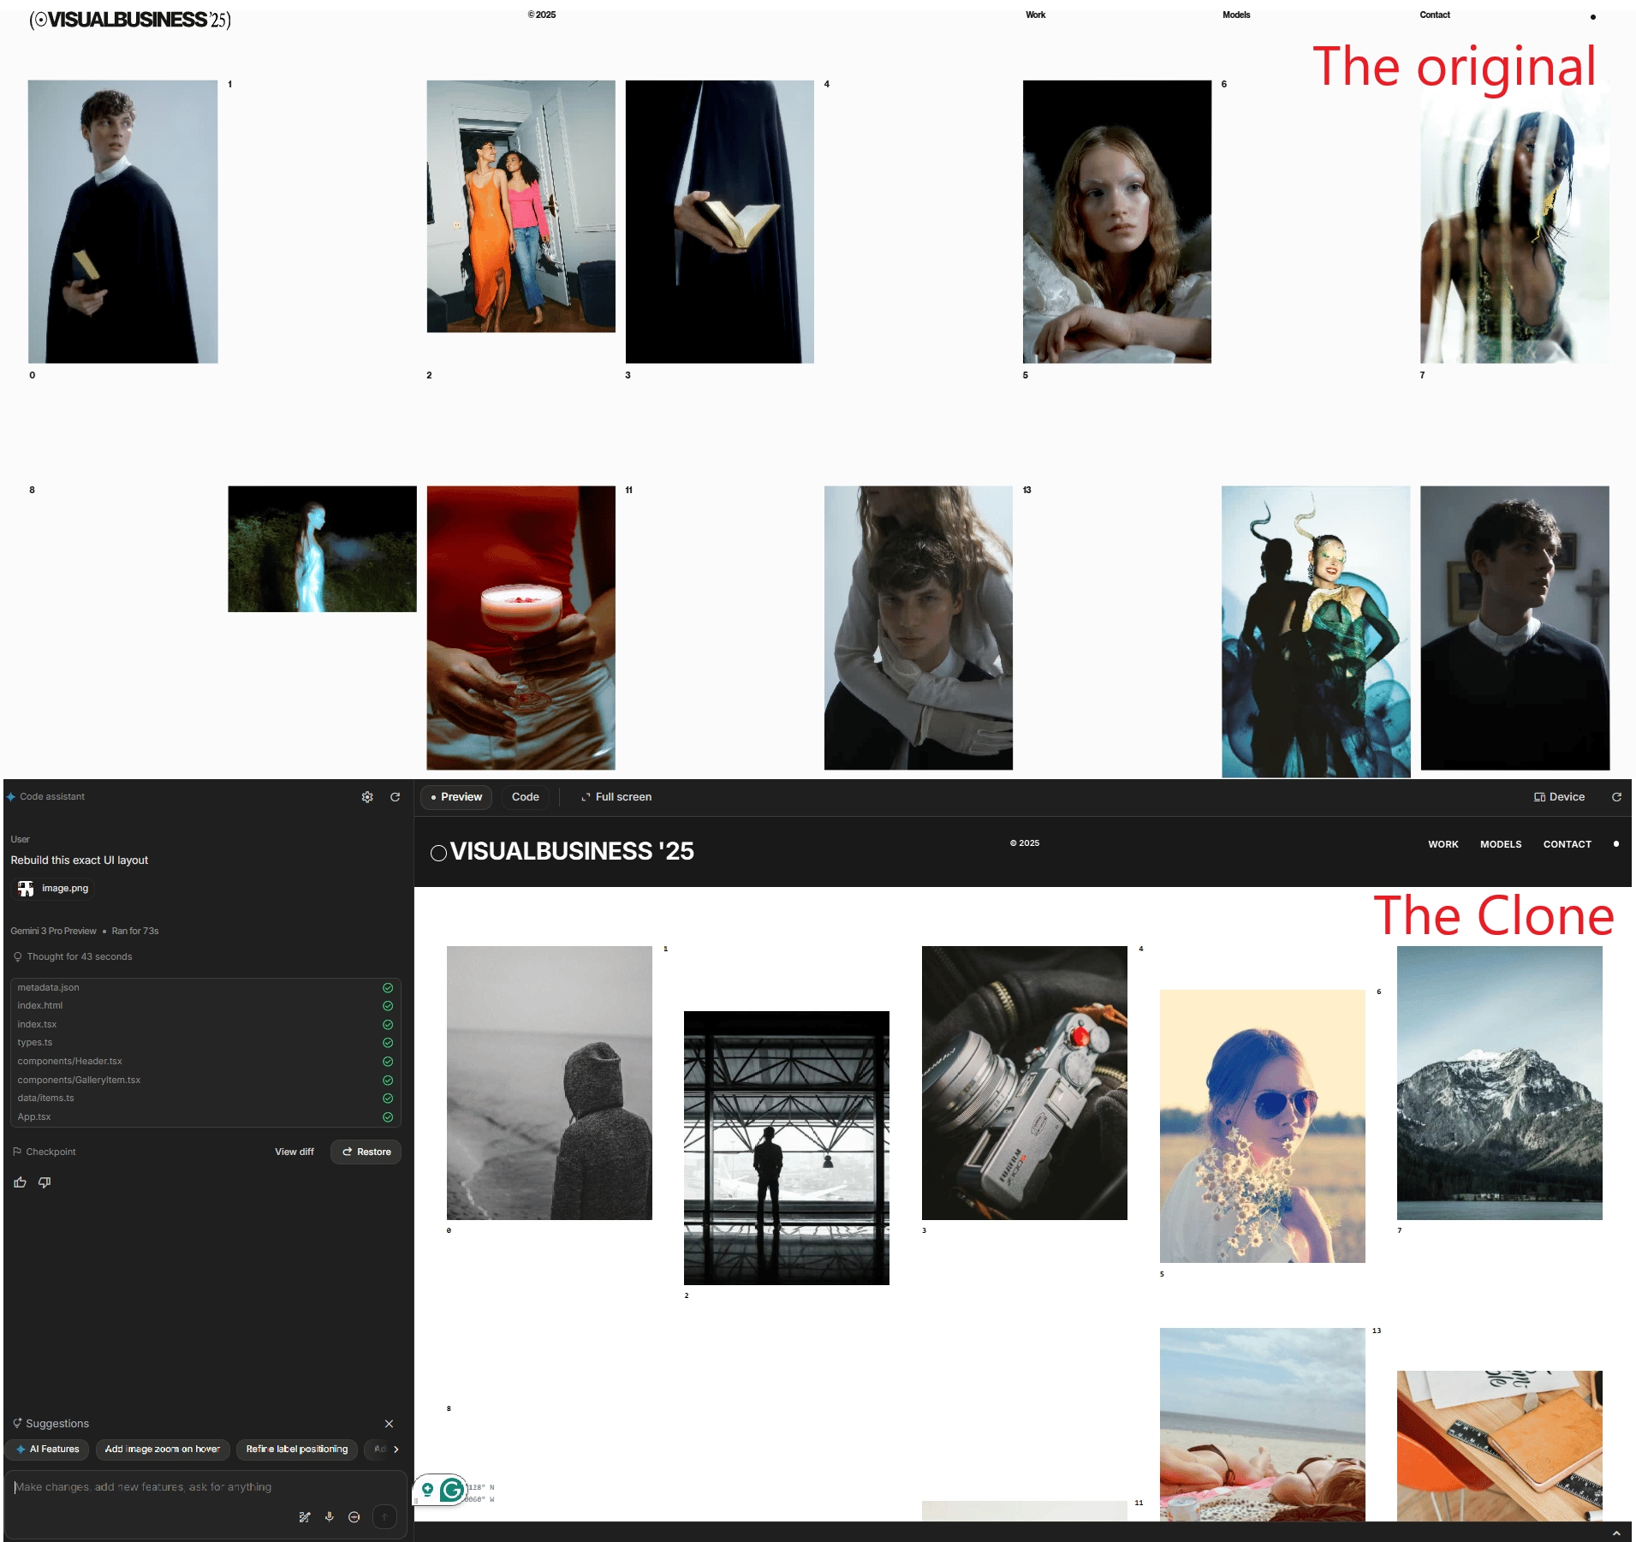The height and width of the screenshot is (1542, 1636).
Task: Toggle the Device preview mode
Action: tap(1558, 796)
